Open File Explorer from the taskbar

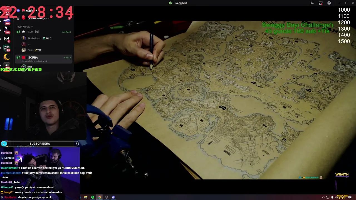(x=86, y=197)
